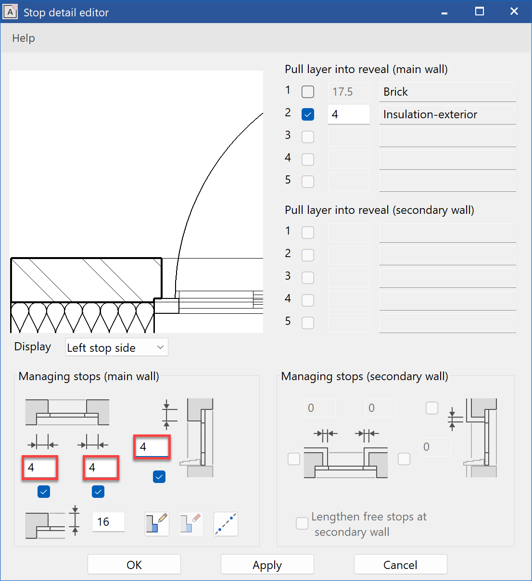Click the Apply button
Viewport: 532px width, 581px height.
[267, 565]
